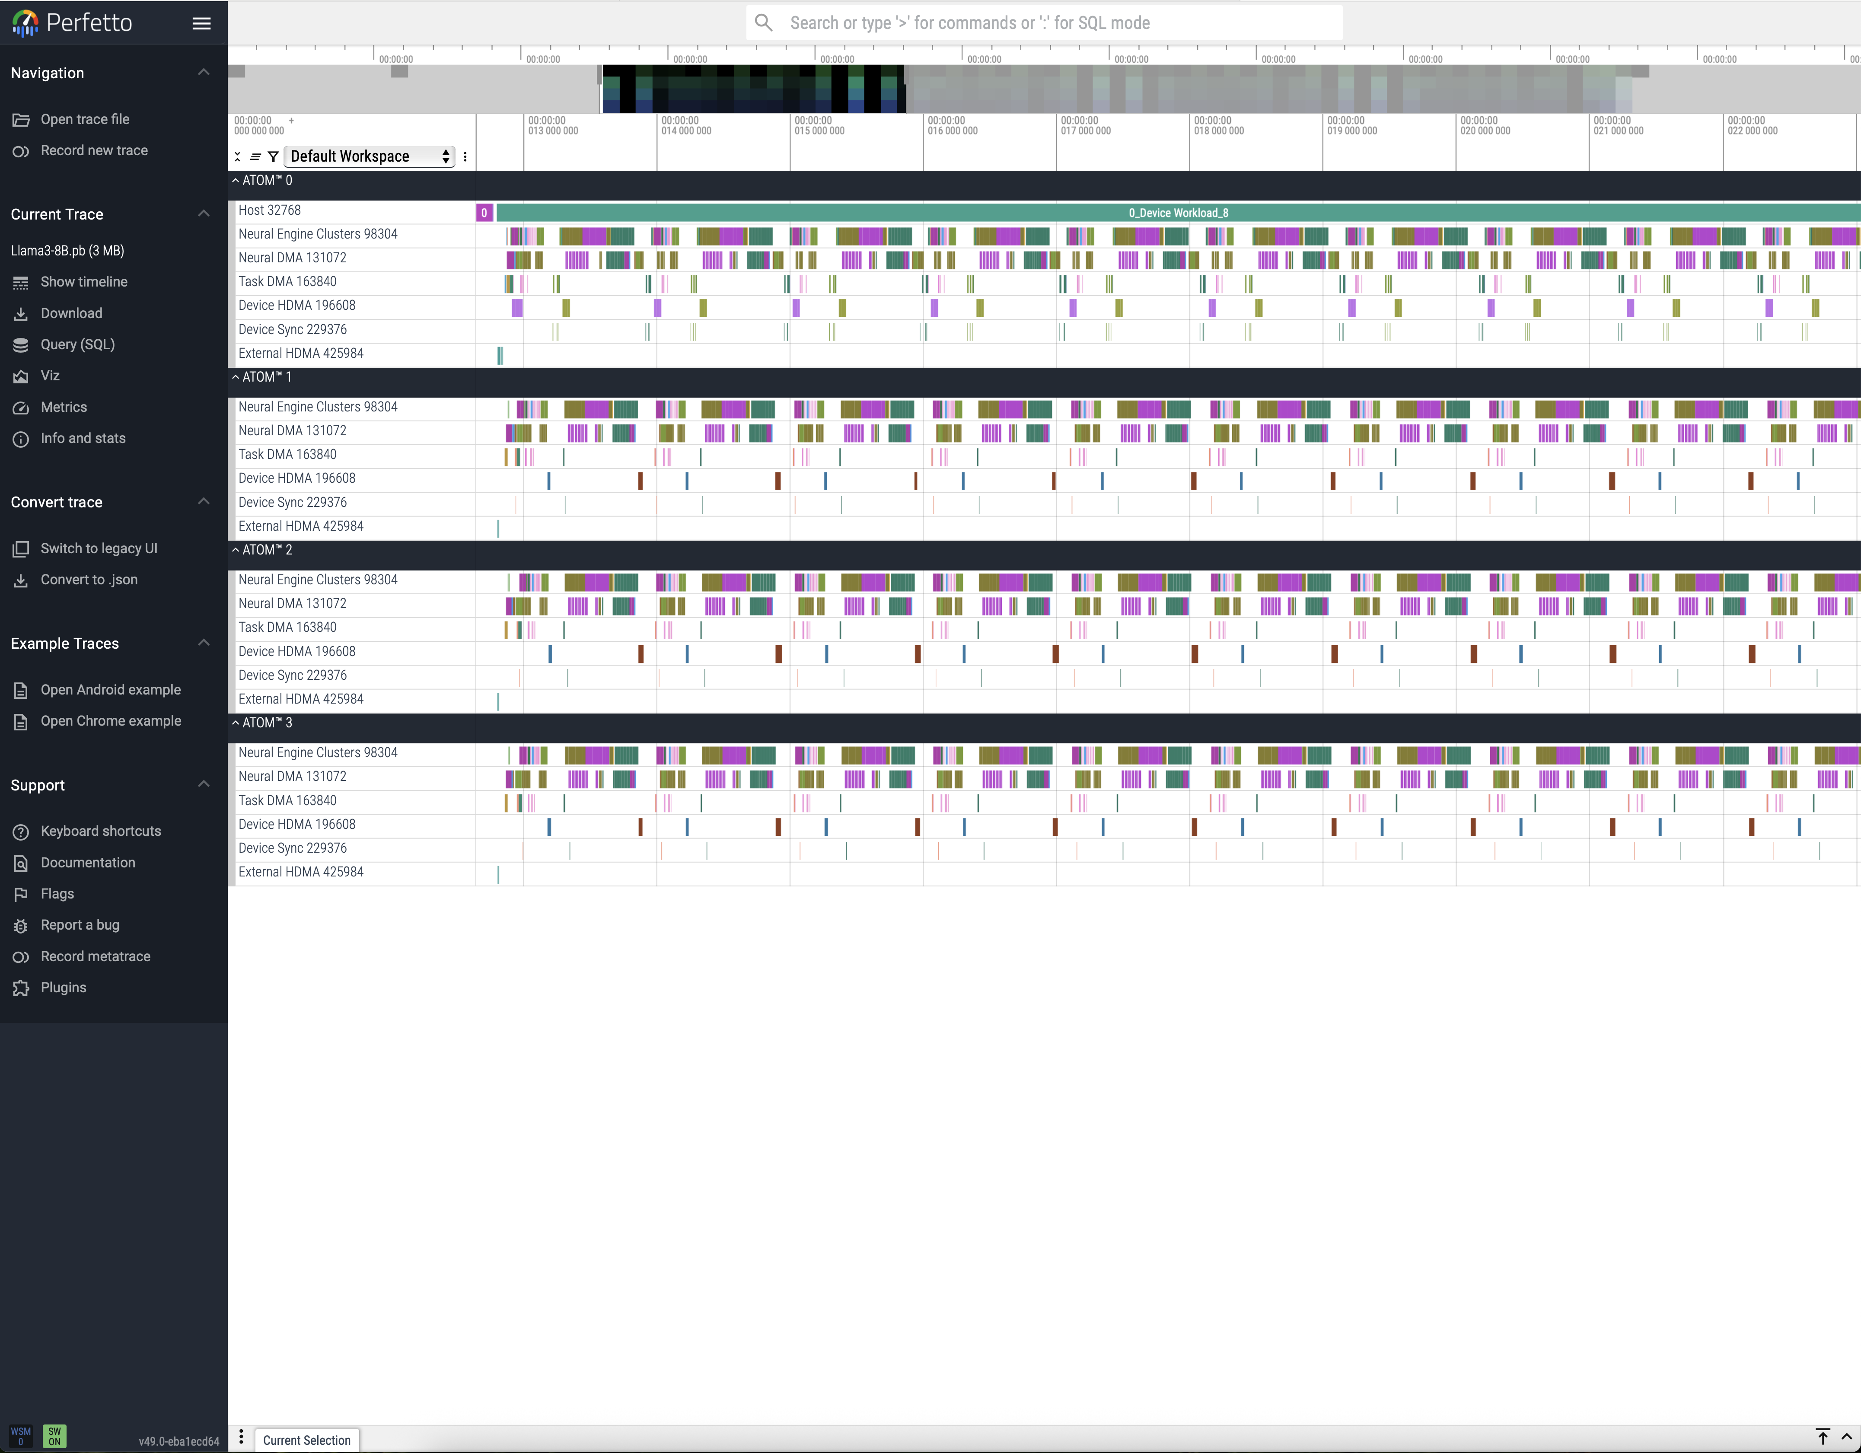1861x1453 pixels.
Task: Collapse the ATOM 1 track group
Action: tap(236, 377)
